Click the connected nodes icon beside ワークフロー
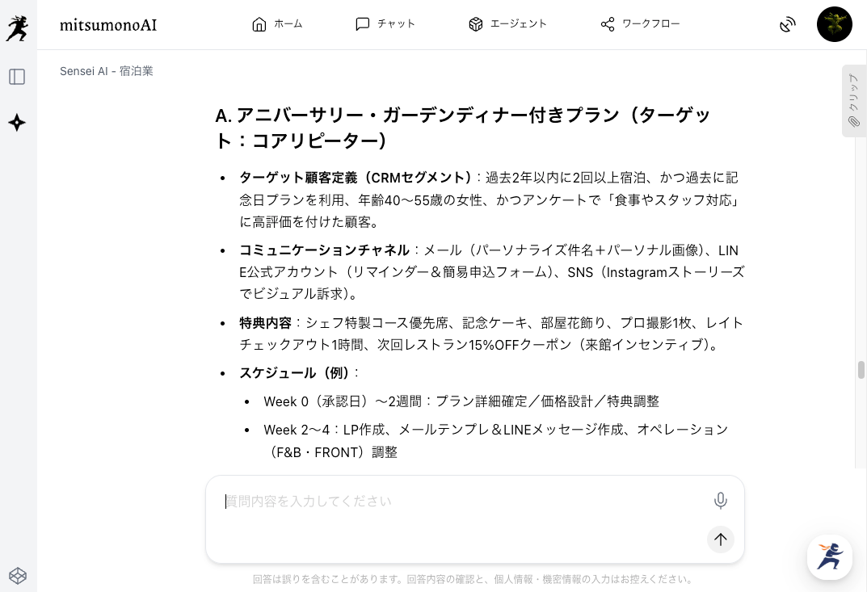Viewport: 867px width, 592px height. coord(608,24)
